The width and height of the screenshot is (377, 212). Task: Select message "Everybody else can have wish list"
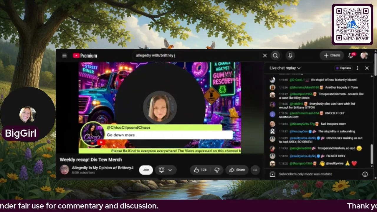coord(332,104)
